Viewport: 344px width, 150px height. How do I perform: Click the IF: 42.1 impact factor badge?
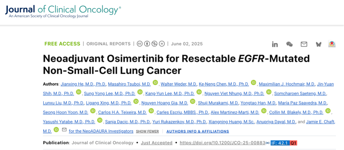[x=280, y=143]
